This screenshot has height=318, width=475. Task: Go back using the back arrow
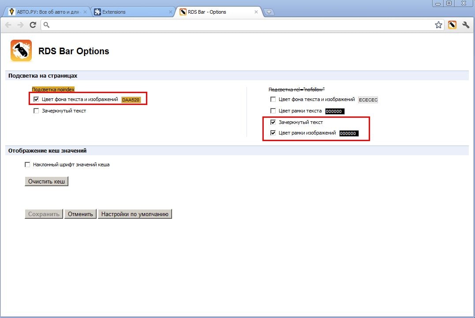tap(8, 25)
